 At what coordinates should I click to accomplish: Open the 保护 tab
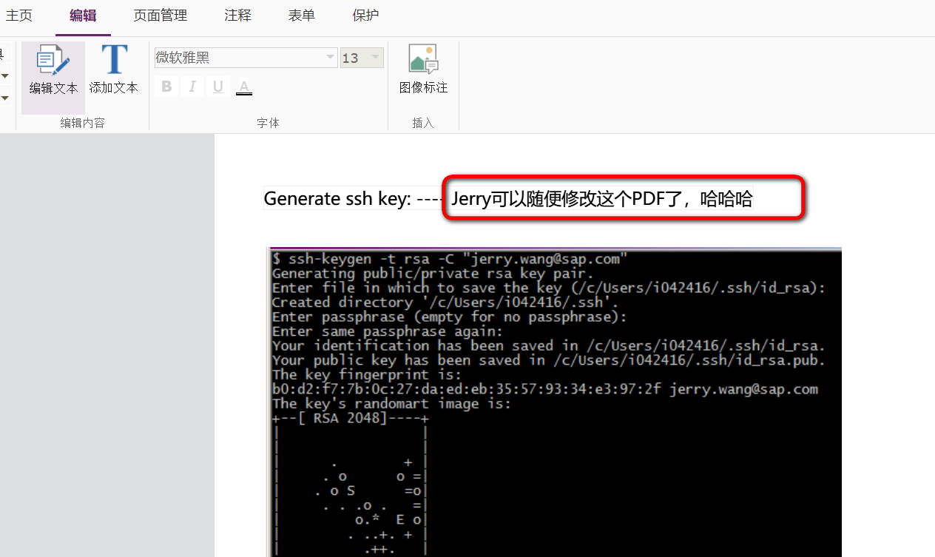tap(365, 16)
